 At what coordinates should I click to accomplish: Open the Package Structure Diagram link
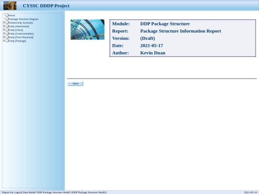click(x=24, y=19)
